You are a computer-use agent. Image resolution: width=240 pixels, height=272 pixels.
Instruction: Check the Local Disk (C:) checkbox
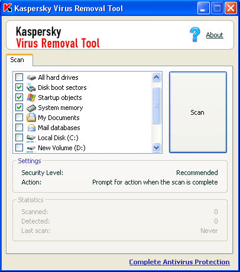tap(19, 138)
